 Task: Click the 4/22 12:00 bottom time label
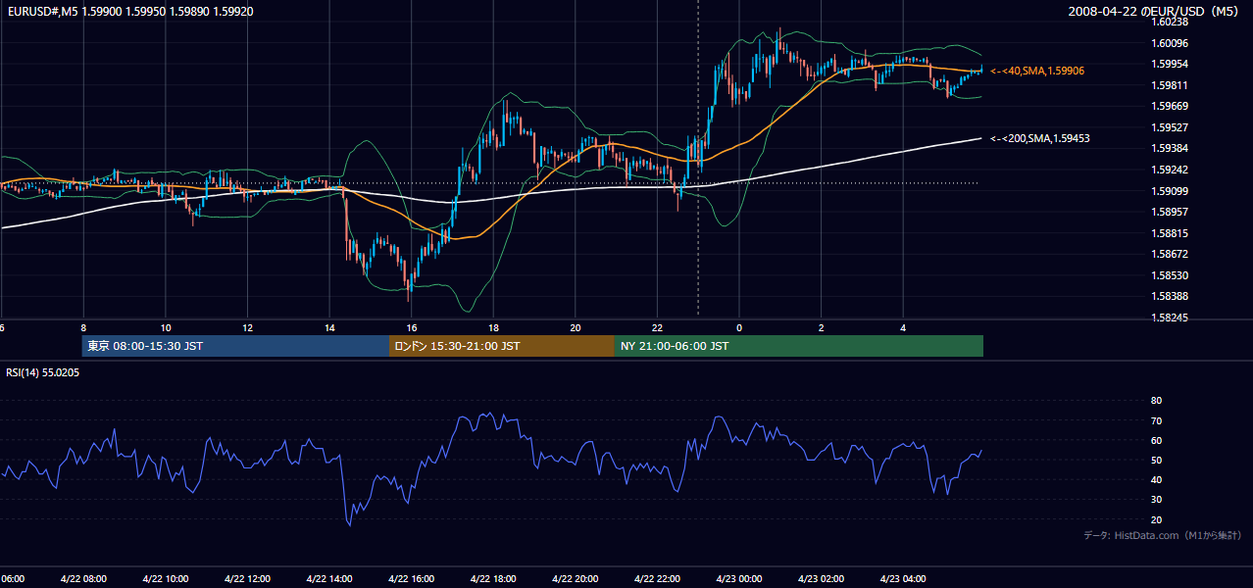pyautogui.click(x=247, y=579)
